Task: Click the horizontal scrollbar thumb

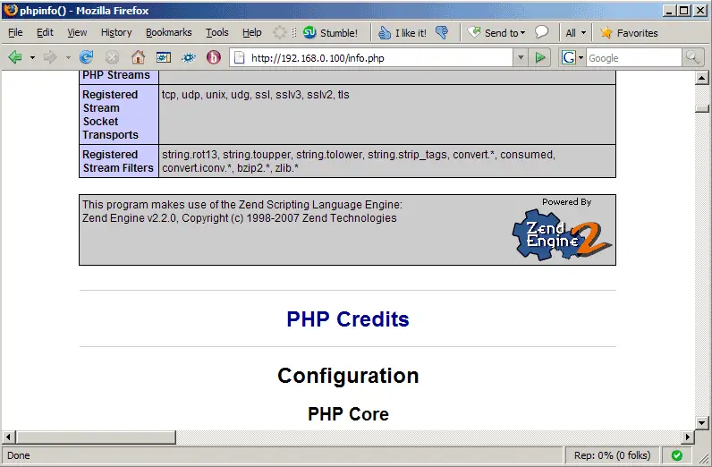Action: (x=96, y=437)
